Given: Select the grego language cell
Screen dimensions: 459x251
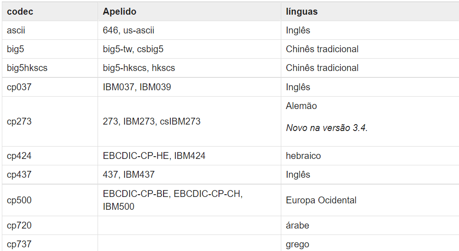Looking at the screenshot, I should click(370, 243).
